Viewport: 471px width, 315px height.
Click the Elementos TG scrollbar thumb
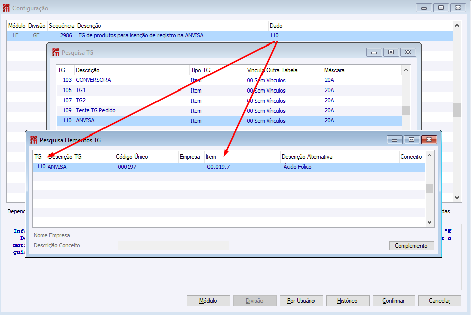429,188
